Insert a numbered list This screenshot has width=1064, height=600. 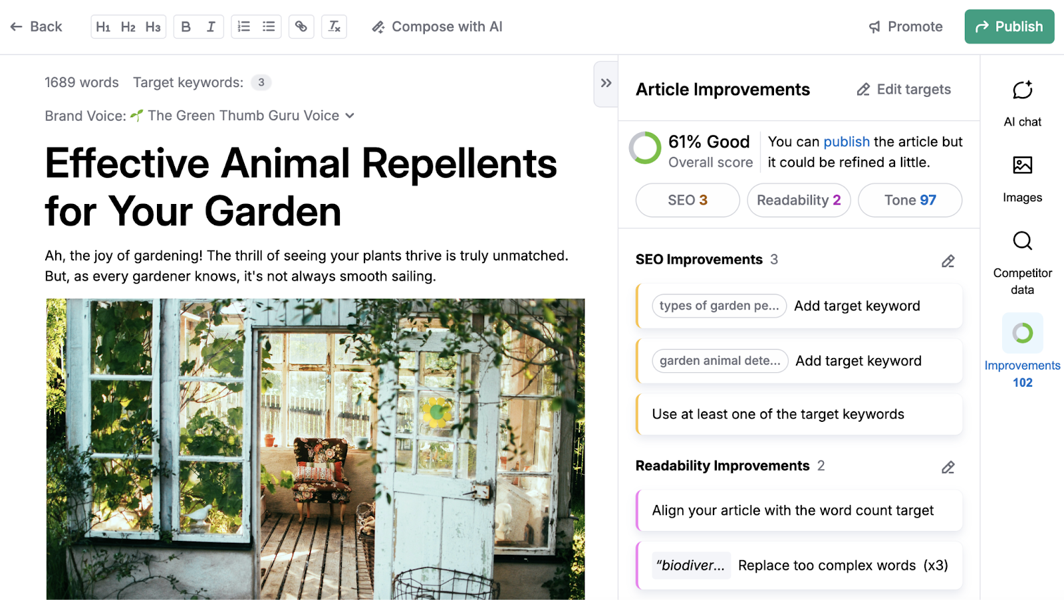[x=243, y=27]
